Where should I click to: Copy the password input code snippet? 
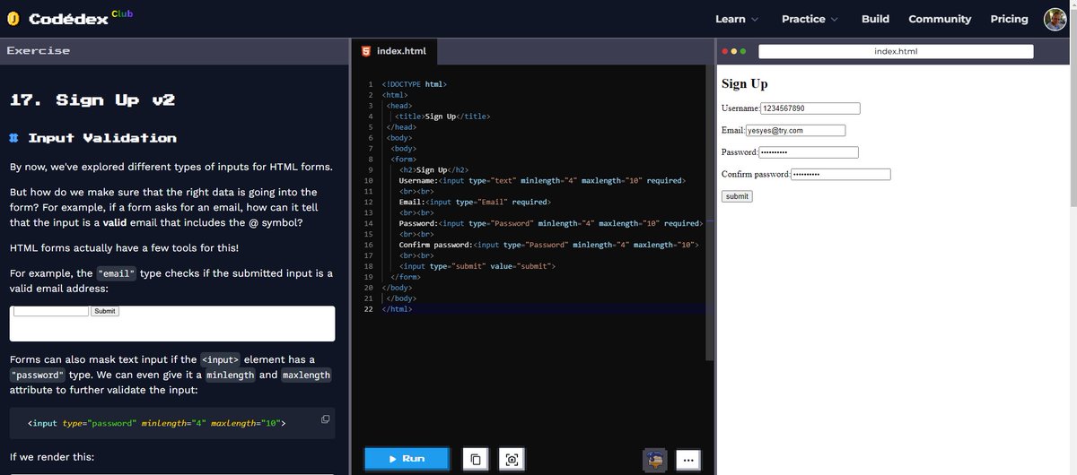(x=325, y=419)
